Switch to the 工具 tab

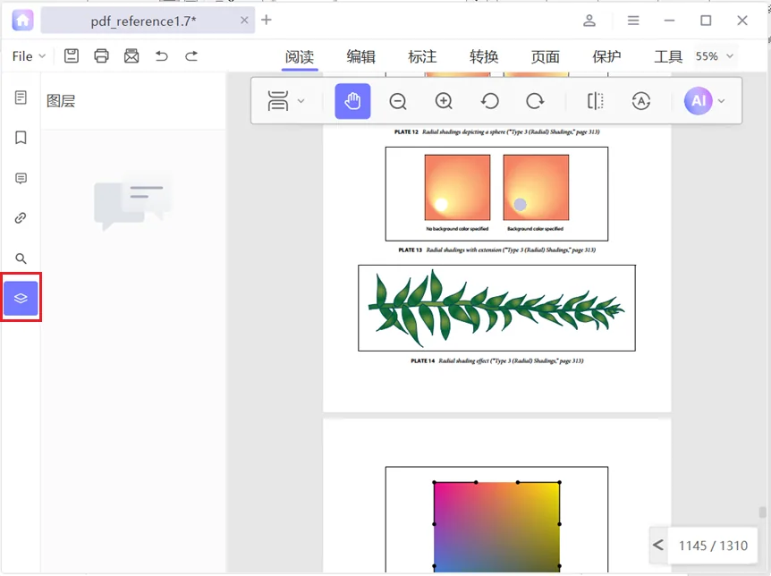[x=668, y=57]
